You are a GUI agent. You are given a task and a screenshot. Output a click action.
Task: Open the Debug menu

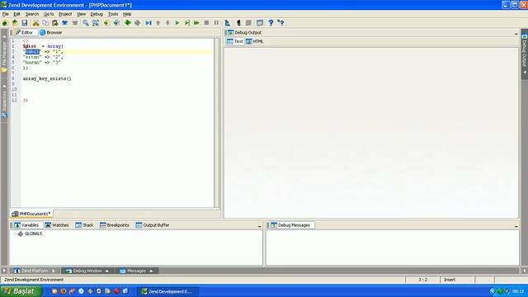click(x=97, y=14)
